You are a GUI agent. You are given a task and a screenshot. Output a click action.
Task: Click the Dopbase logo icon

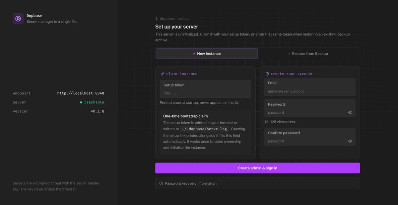click(18, 19)
